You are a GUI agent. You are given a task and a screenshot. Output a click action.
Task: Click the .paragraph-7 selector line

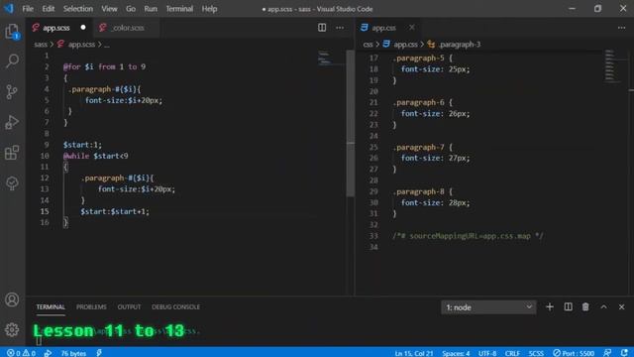[423, 147]
